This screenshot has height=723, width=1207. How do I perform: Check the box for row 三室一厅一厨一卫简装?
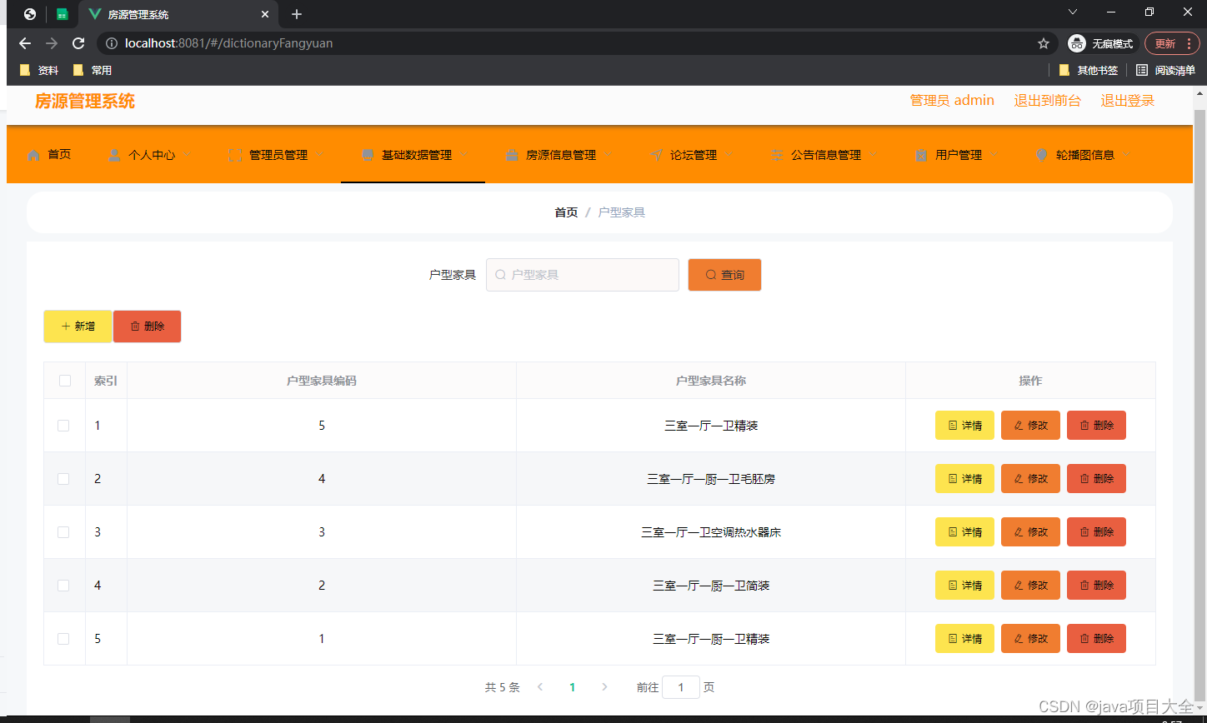[63, 586]
